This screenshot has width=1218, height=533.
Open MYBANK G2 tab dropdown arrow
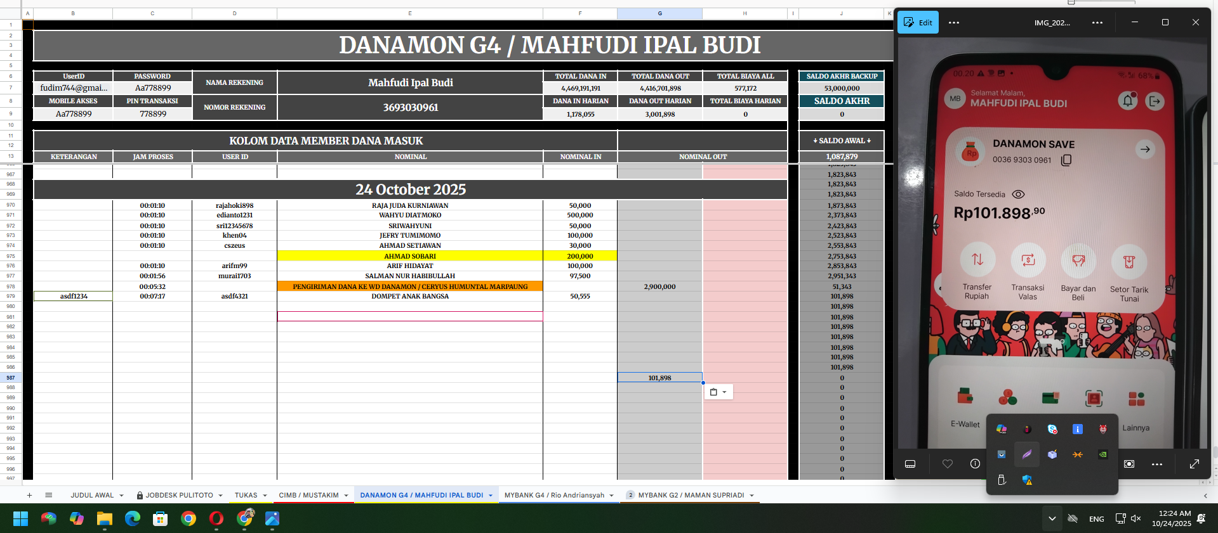coord(752,496)
